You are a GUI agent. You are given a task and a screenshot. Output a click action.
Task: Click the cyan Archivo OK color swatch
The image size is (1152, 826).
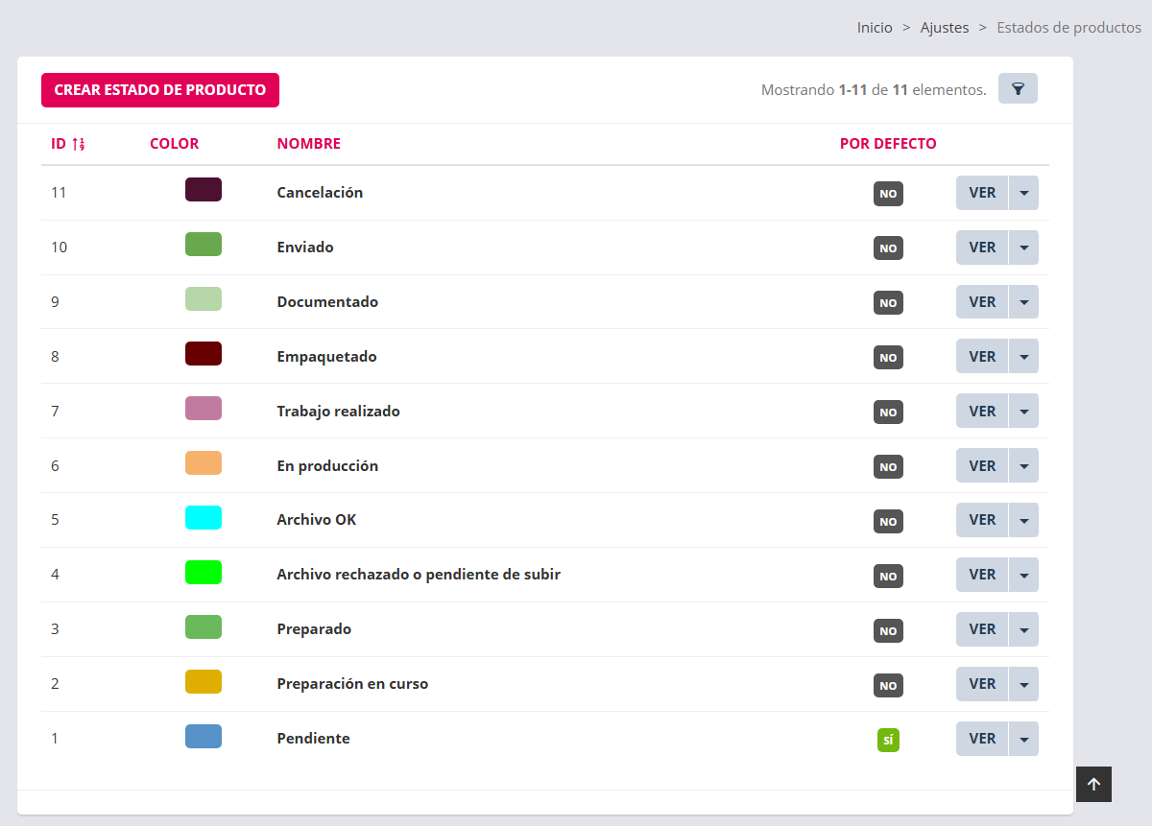point(204,518)
